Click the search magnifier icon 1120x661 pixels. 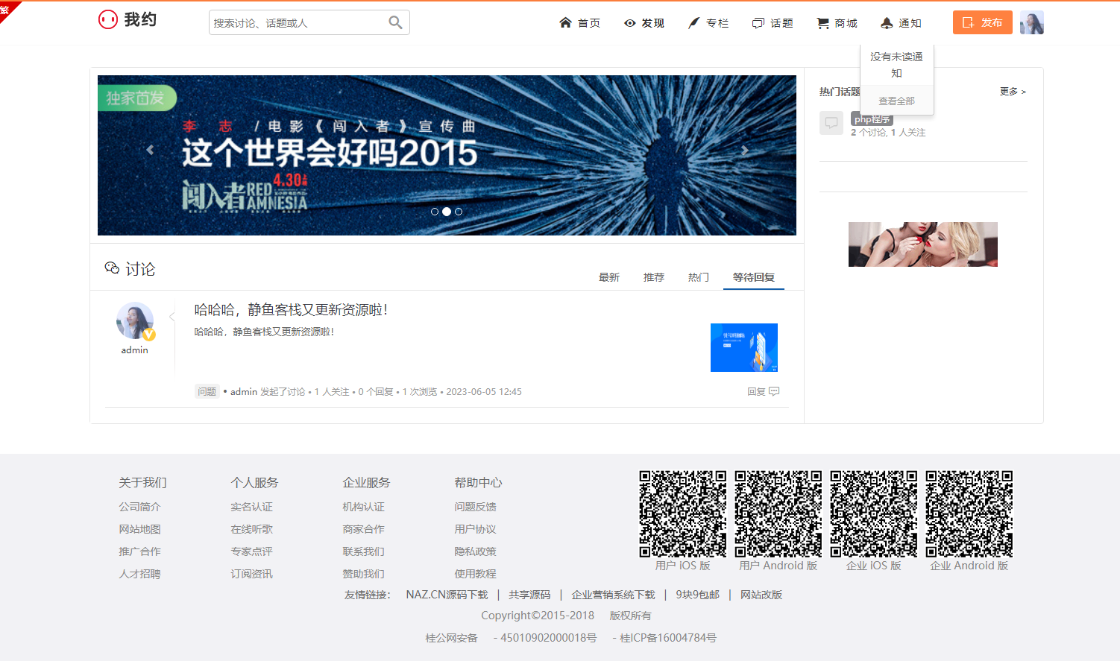click(395, 23)
